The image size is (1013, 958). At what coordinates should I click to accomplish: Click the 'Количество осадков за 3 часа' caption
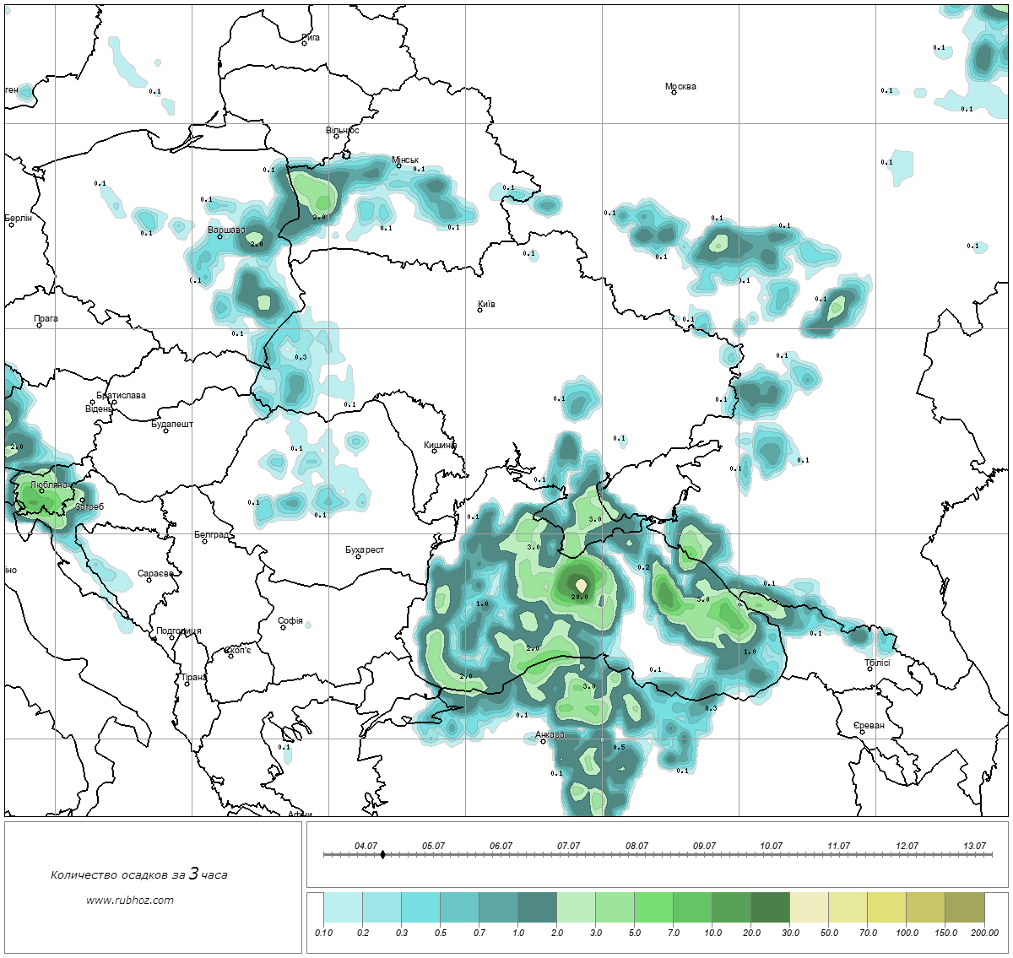tap(138, 874)
